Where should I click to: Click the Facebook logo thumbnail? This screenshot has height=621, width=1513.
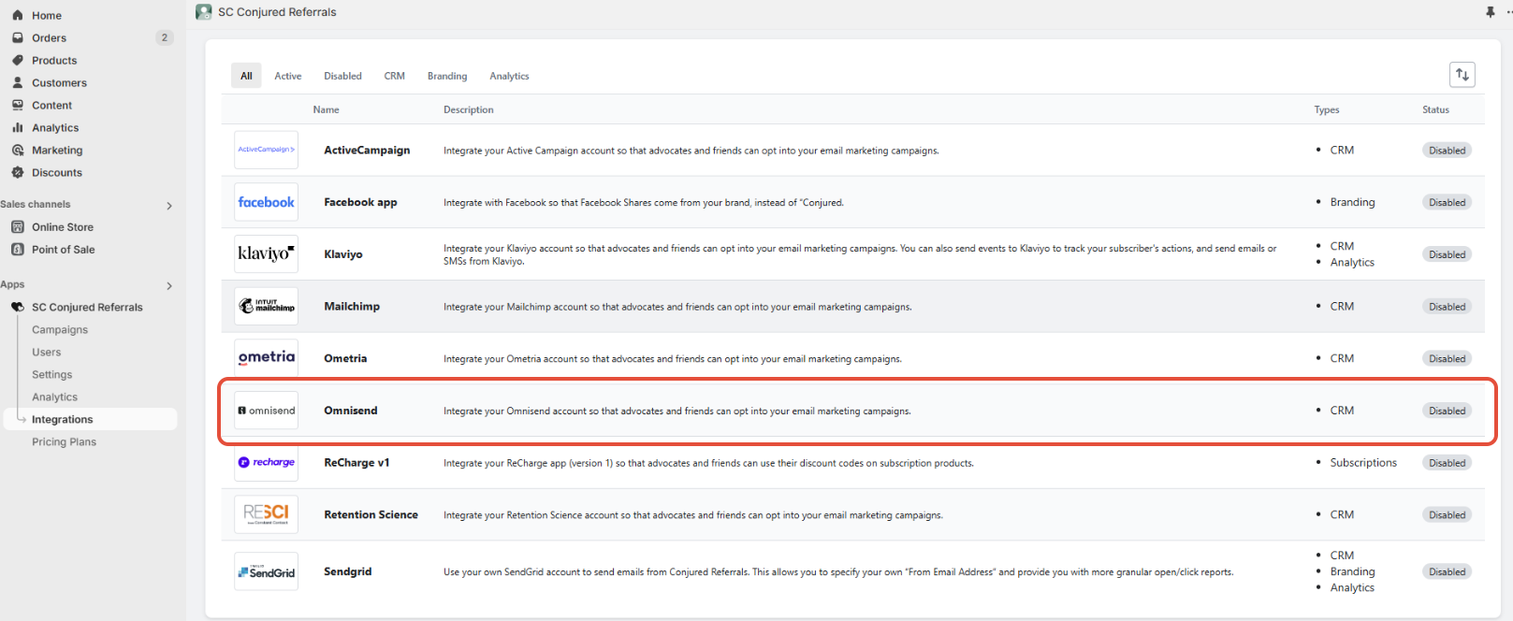pos(266,202)
